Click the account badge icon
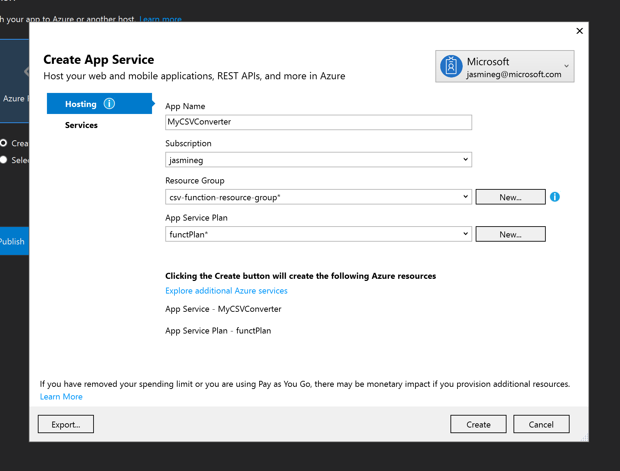Screen dimensions: 620x471 pyautogui.click(x=451, y=66)
